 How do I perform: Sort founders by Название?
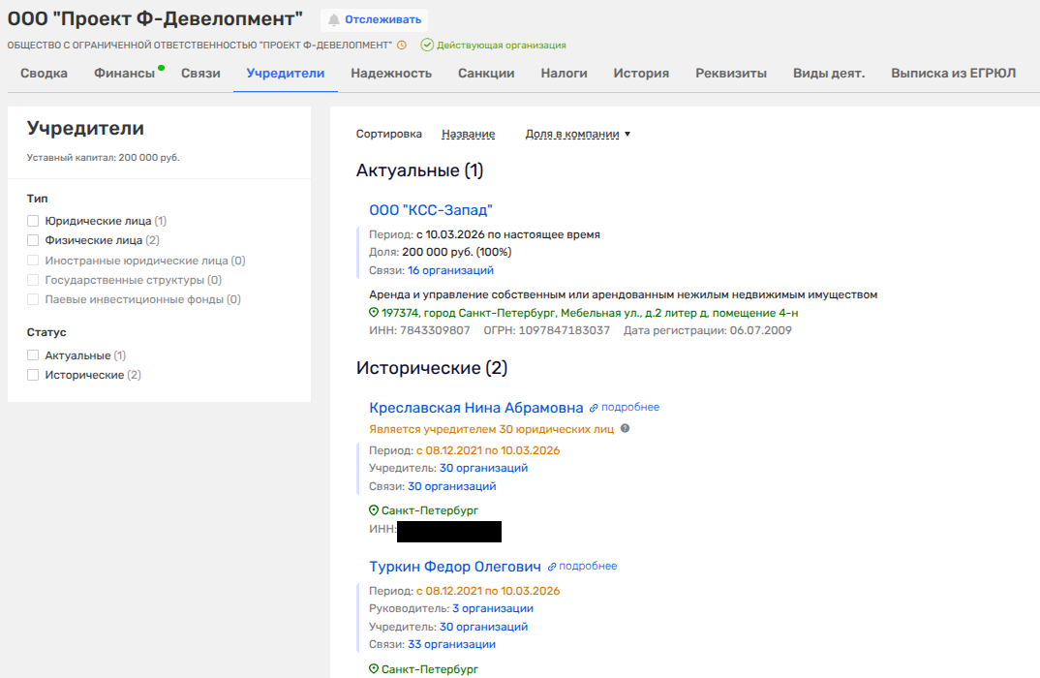468,135
